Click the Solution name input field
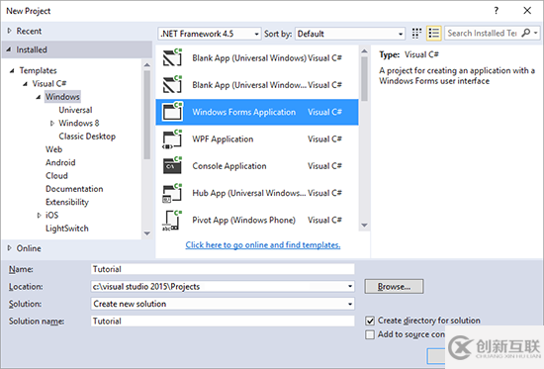 click(223, 322)
